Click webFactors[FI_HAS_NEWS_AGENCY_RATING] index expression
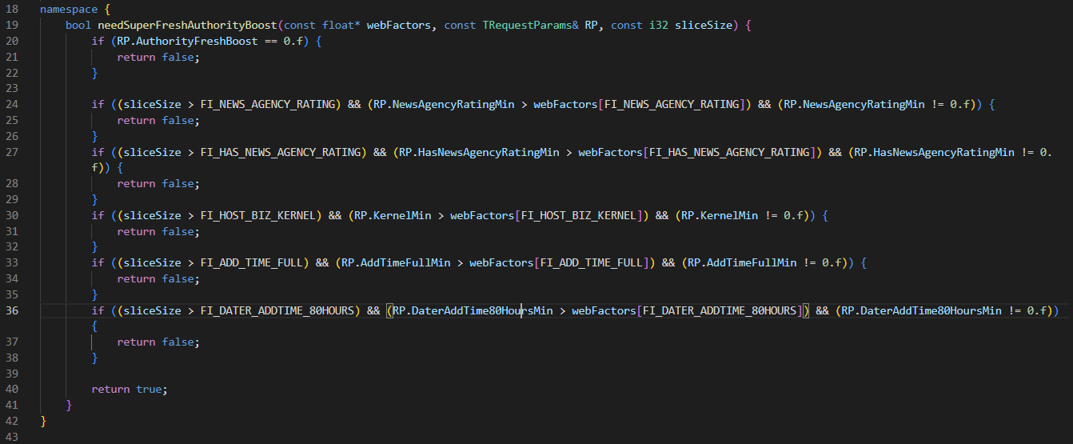 [x=697, y=152]
